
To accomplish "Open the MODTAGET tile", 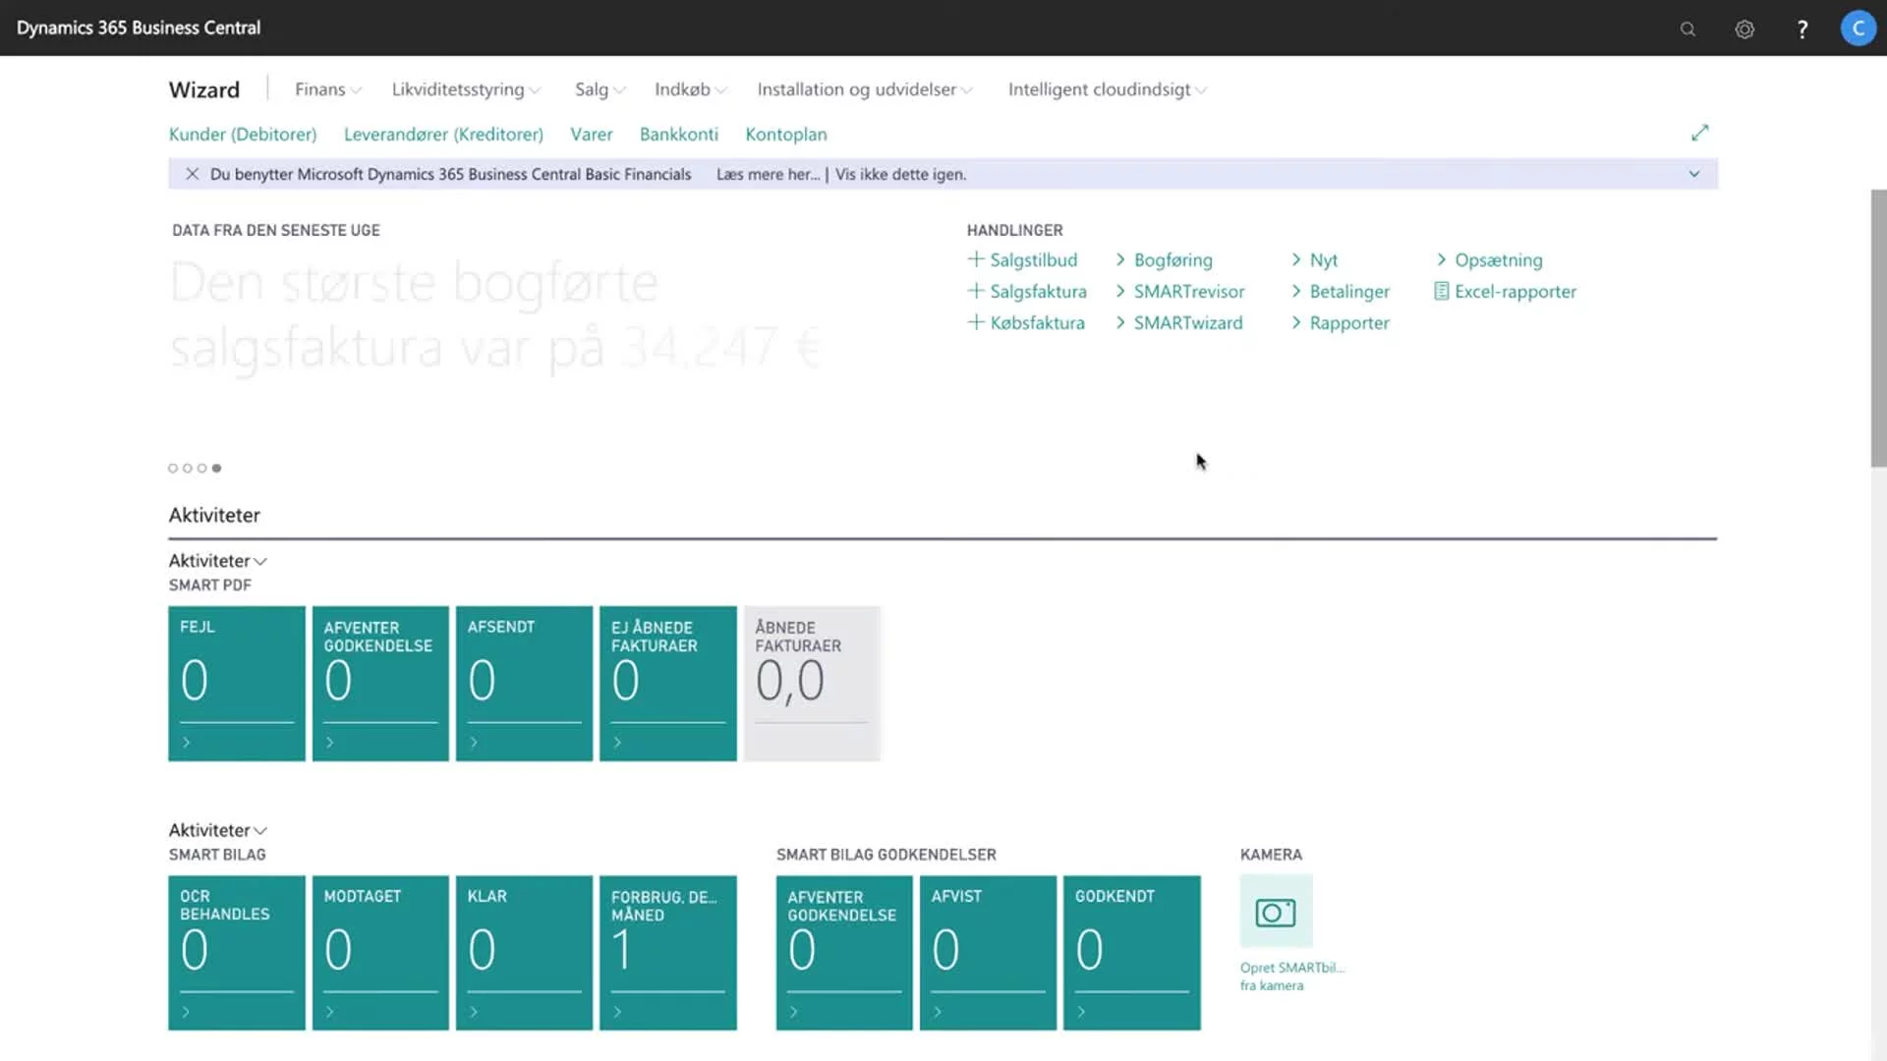I will click(380, 953).
